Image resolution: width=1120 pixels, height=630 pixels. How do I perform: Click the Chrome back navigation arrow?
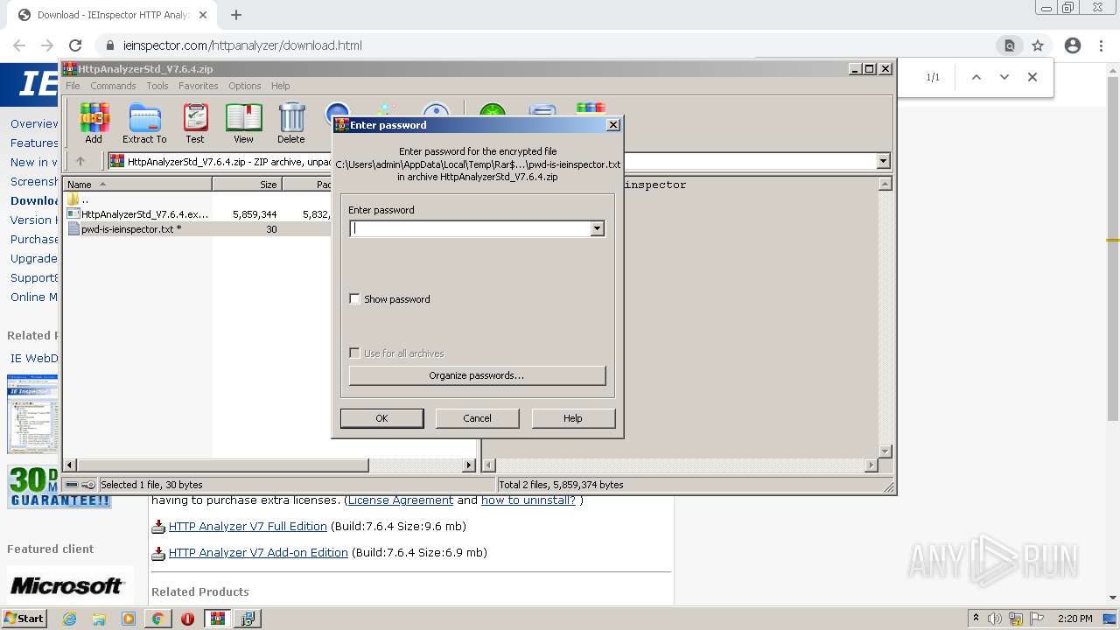[19, 45]
